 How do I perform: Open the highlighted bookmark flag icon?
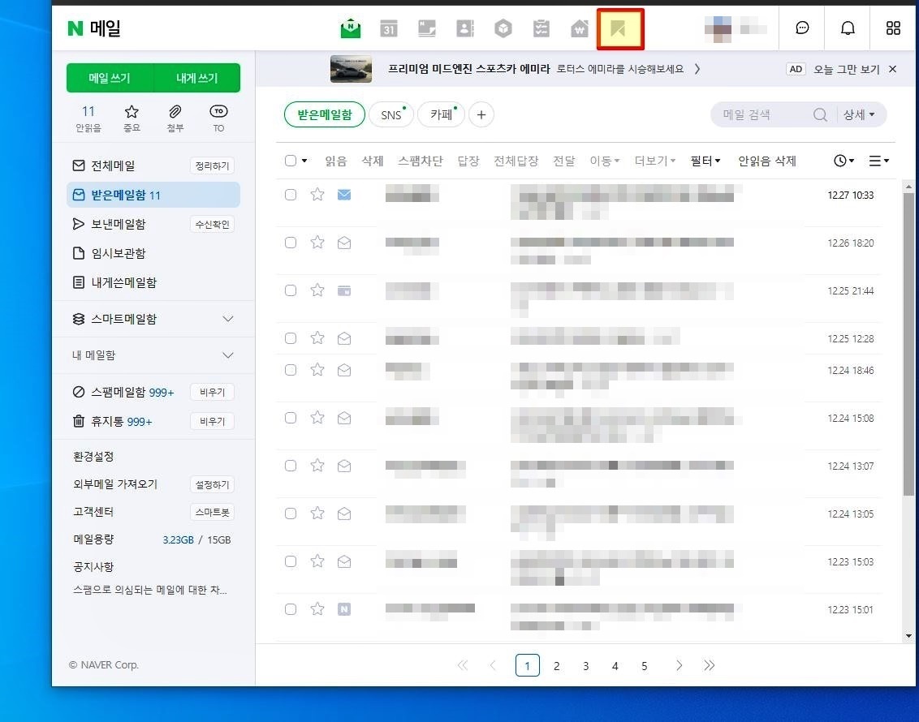point(619,28)
